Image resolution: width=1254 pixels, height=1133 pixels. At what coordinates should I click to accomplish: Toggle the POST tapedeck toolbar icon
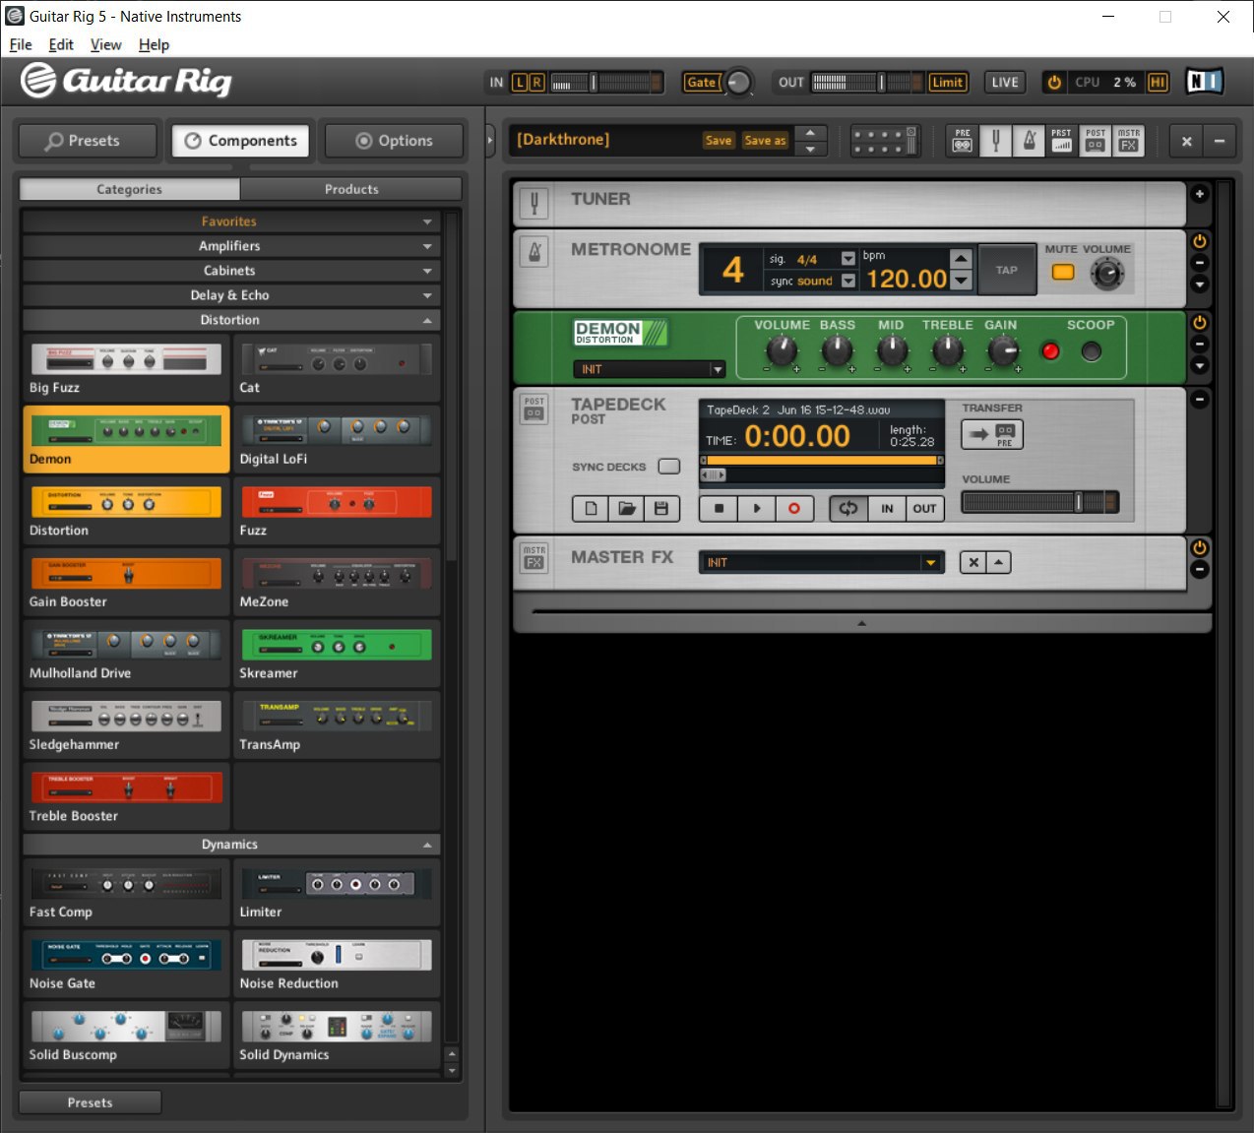click(1095, 141)
